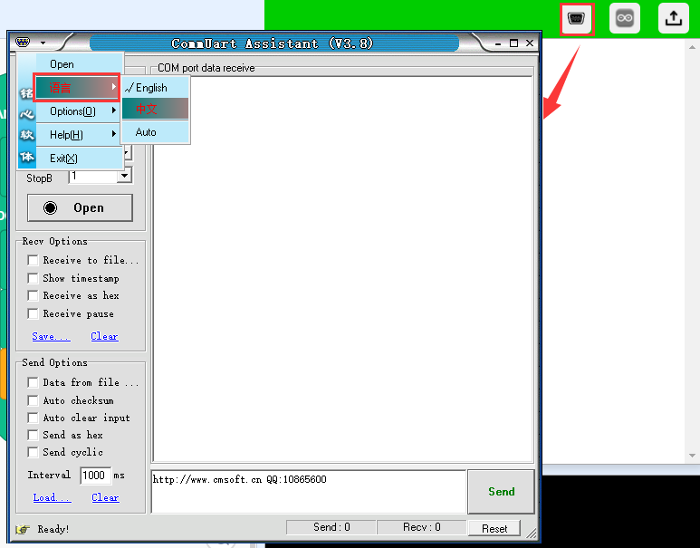Screen dimensions: 700x548
Task: Click the COM port data receive area
Action: (343, 269)
